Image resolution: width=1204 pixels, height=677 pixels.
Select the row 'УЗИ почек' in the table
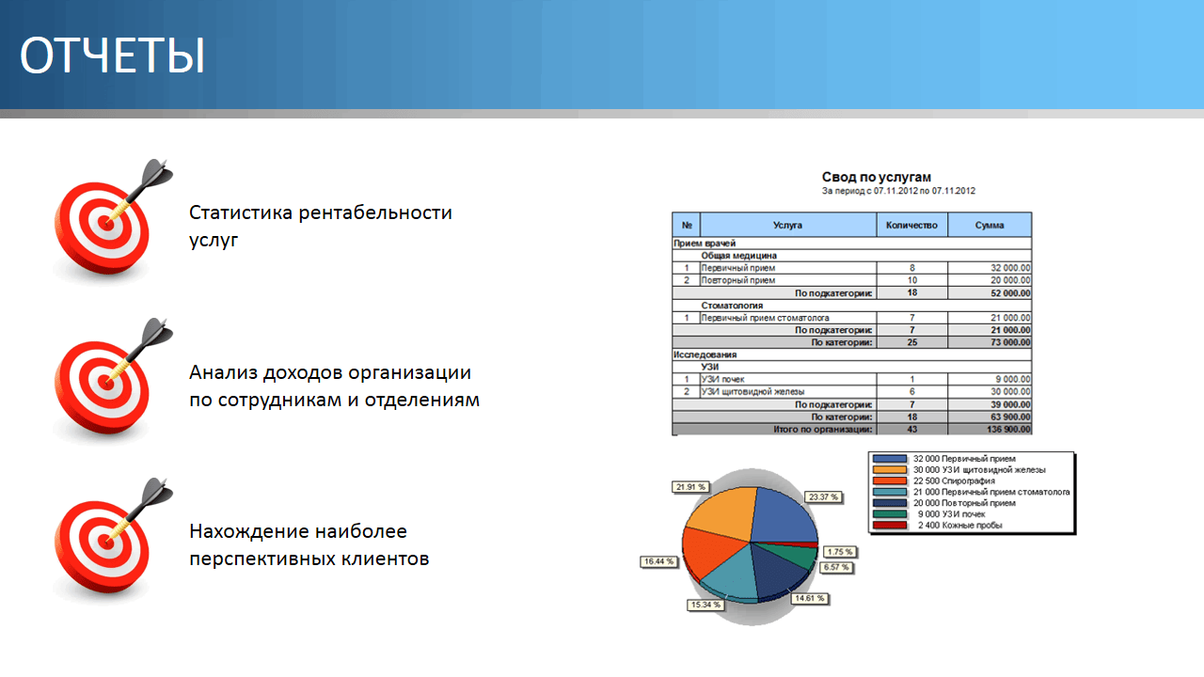[x=724, y=380]
